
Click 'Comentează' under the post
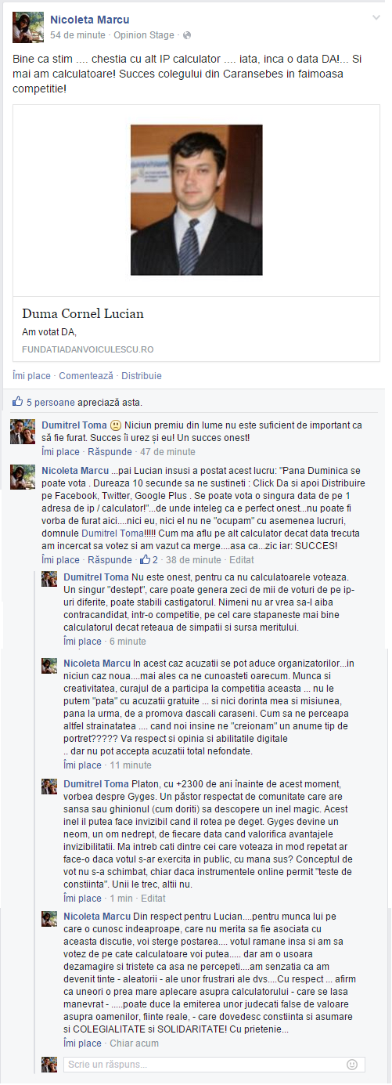(86, 376)
